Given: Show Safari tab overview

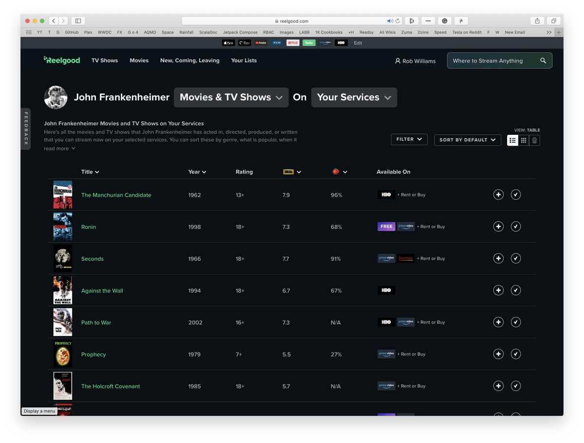Looking at the screenshot, I should pyautogui.click(x=554, y=21).
